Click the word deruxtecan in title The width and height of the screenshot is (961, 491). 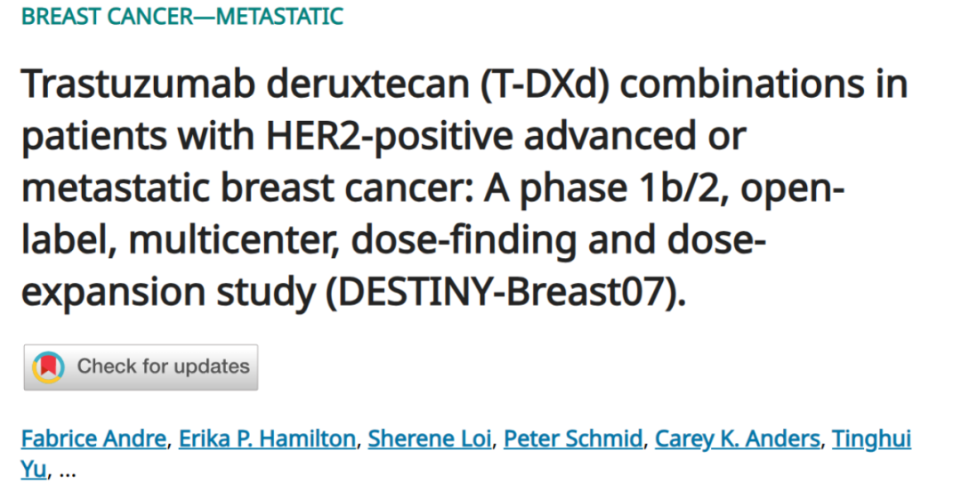[x=367, y=84]
